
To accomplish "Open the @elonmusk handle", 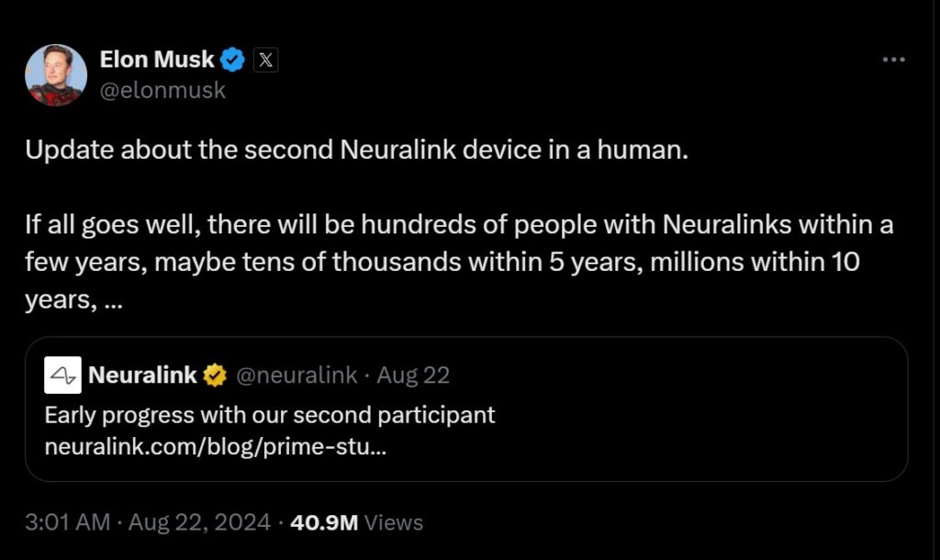I will [162, 90].
